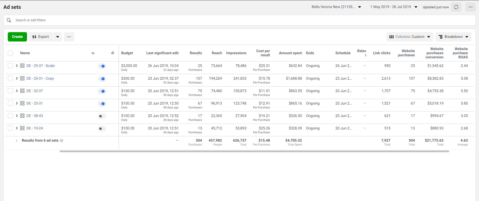Click the info icon beside Results from 6 ad sets
This screenshot has width=479, height=201.
click(x=62, y=141)
